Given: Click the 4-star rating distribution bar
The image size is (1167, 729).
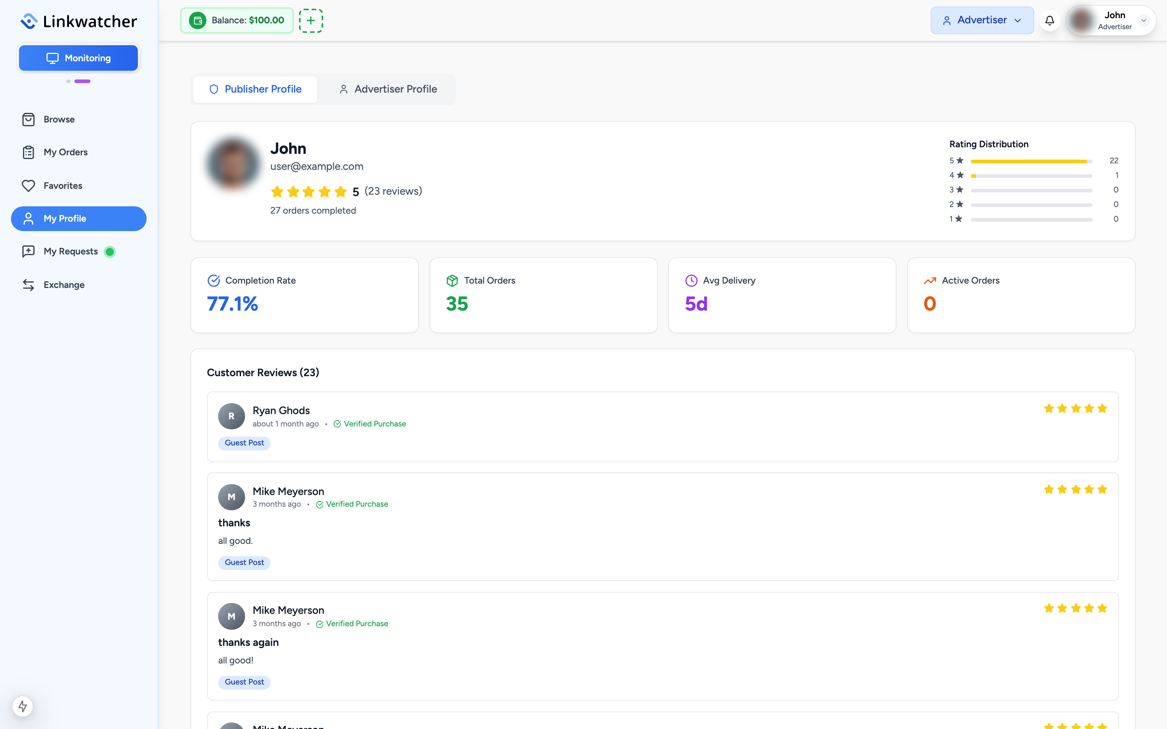Looking at the screenshot, I should 1031,175.
